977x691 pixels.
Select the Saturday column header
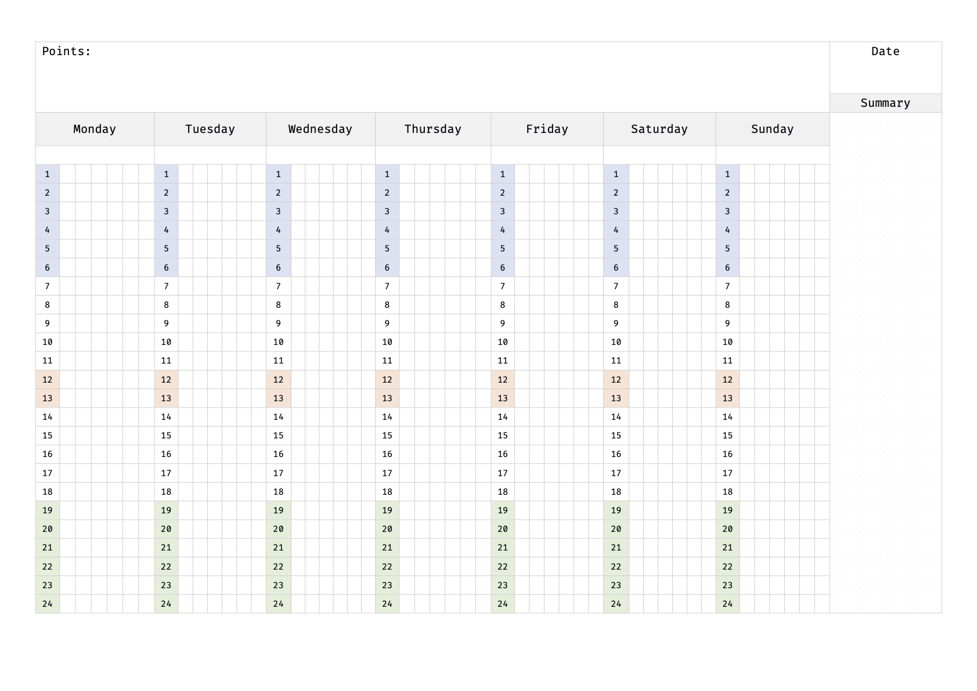(659, 129)
